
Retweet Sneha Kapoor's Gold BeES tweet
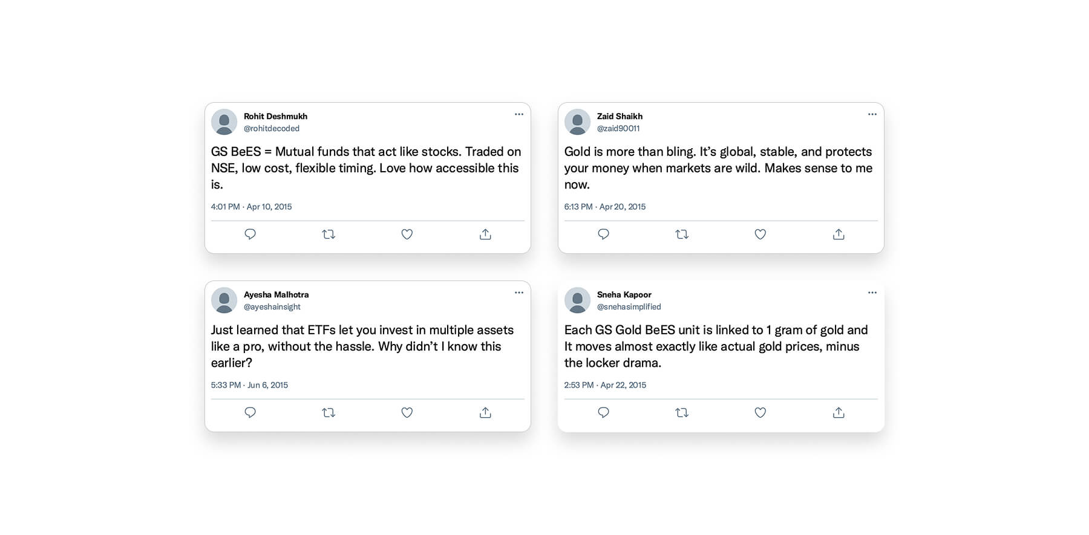point(682,412)
